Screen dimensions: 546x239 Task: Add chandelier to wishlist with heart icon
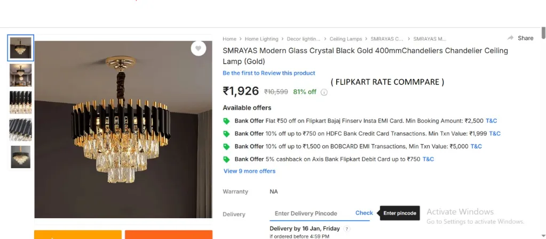(198, 48)
